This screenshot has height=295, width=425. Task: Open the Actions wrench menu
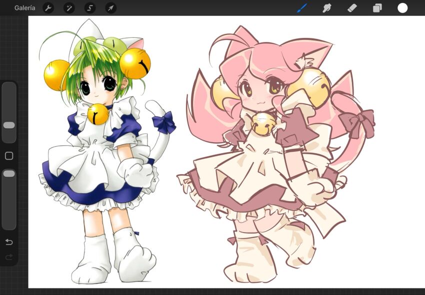point(48,8)
